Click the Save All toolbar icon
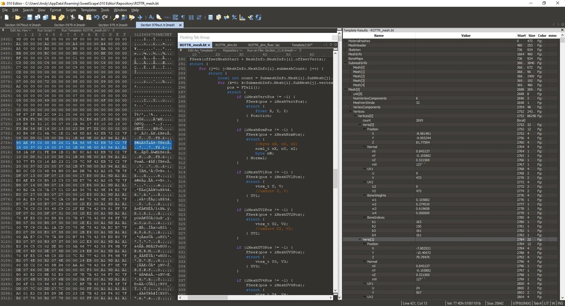 pyautogui.click(x=45, y=17)
